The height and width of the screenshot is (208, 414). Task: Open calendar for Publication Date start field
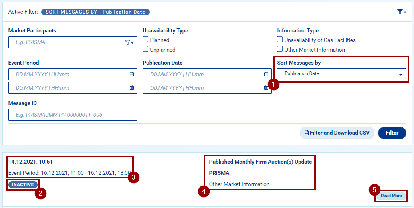point(266,74)
